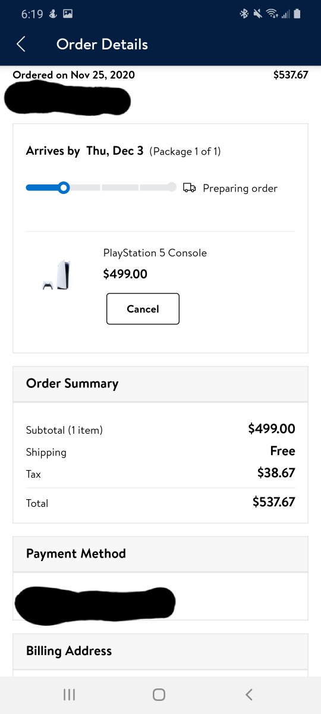Tap the back arrow in Order Details header

(21, 44)
